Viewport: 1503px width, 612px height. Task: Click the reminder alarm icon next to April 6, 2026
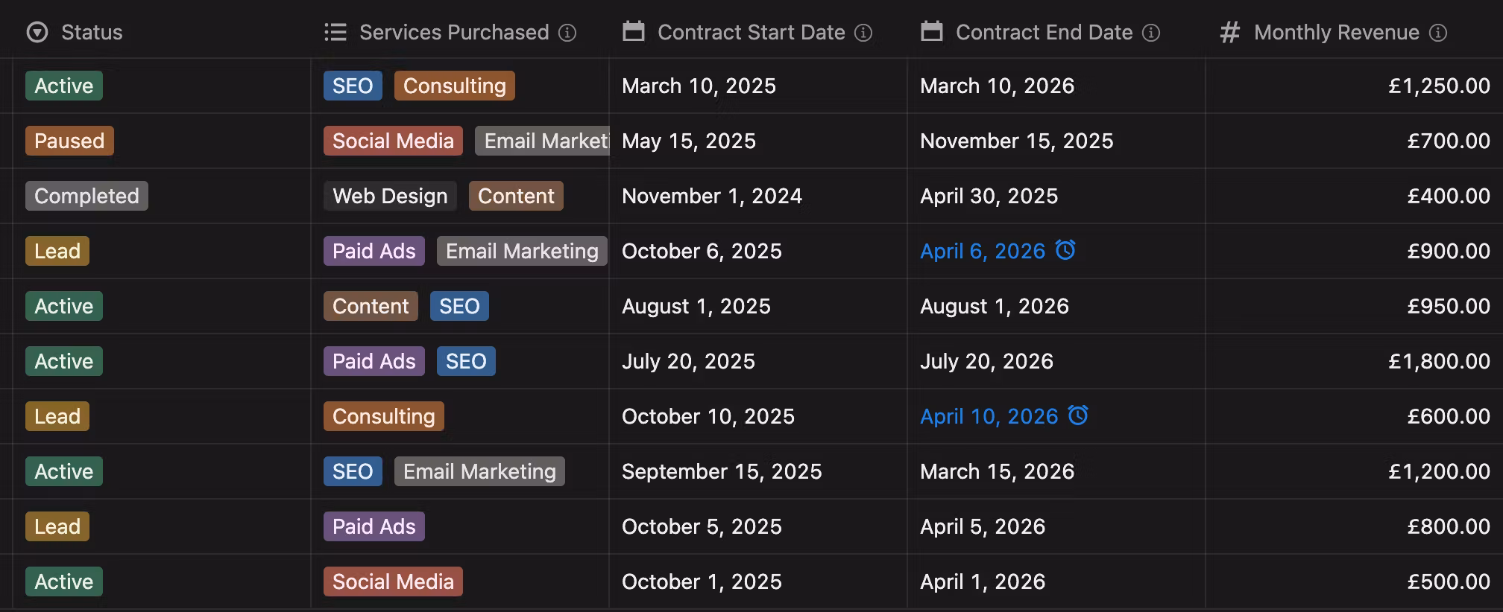[x=1065, y=250]
